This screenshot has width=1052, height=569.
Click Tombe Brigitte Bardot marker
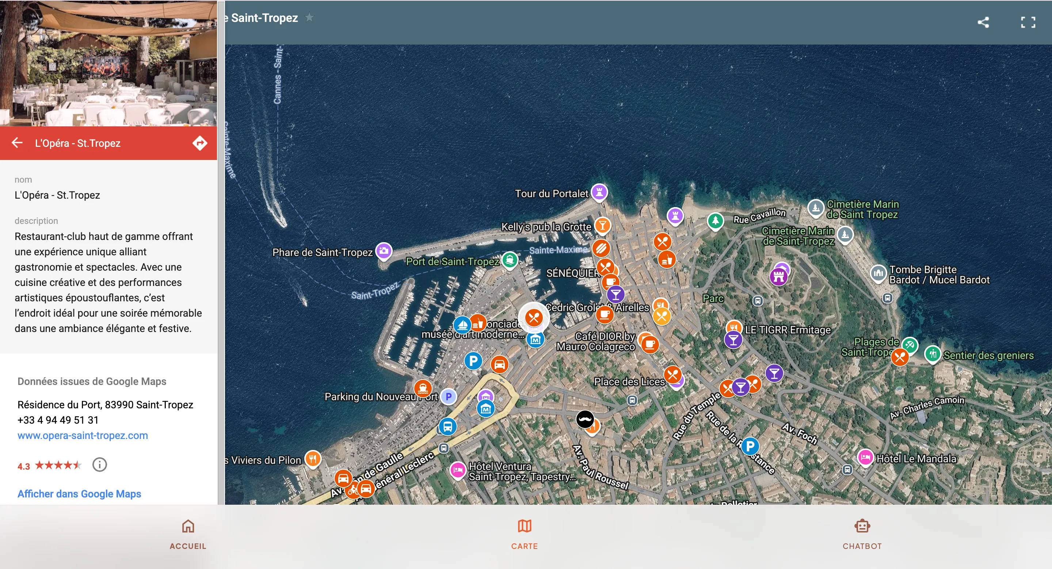[x=878, y=274]
